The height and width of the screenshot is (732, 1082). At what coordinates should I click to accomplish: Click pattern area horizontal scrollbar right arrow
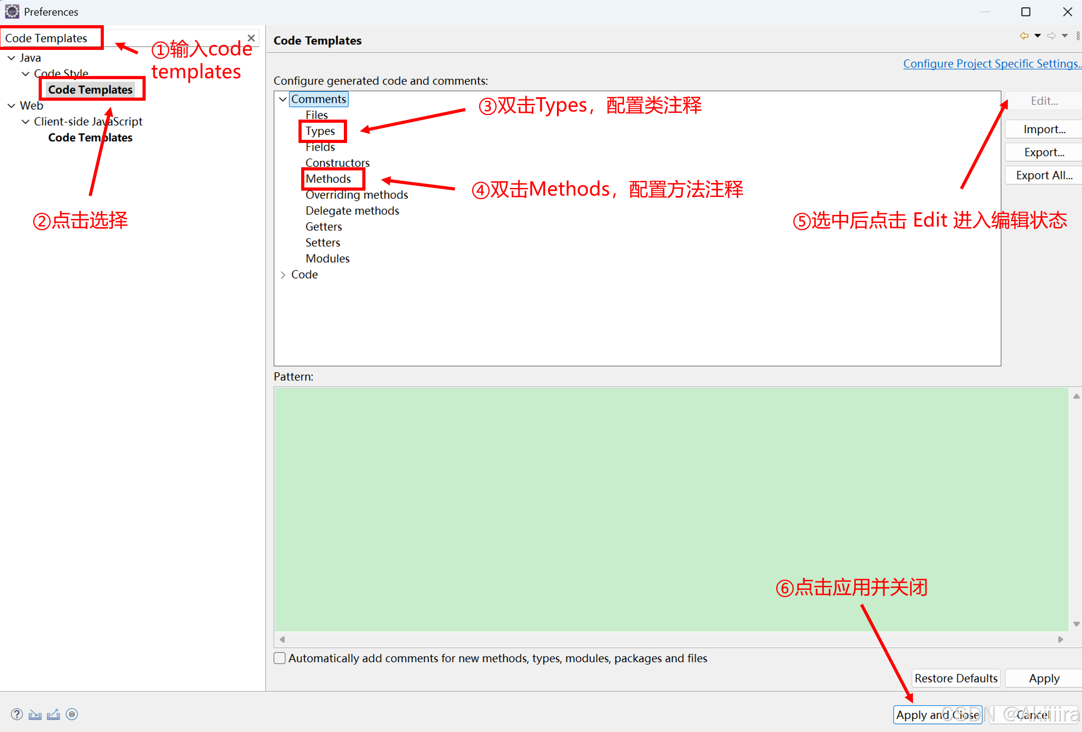pyautogui.click(x=1060, y=639)
